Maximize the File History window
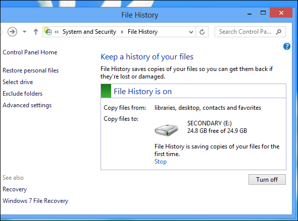 263,13
